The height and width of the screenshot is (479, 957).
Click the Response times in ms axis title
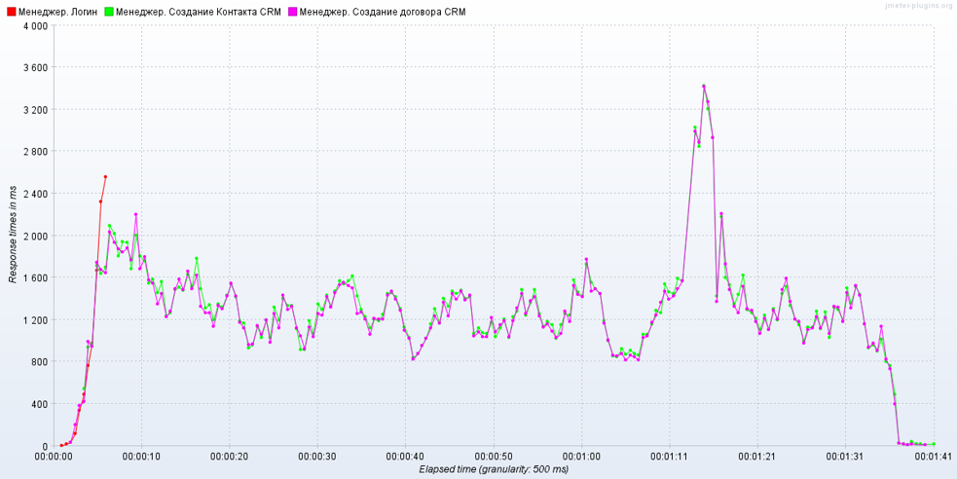tap(13, 236)
